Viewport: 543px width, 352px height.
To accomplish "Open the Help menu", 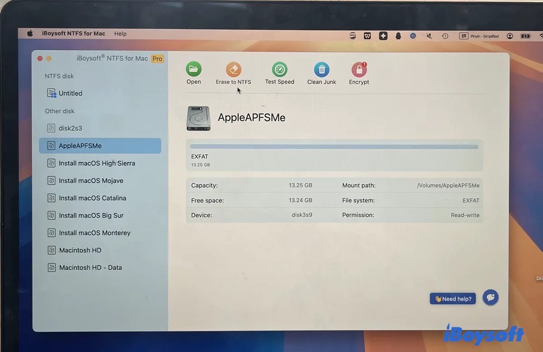I will tap(120, 33).
